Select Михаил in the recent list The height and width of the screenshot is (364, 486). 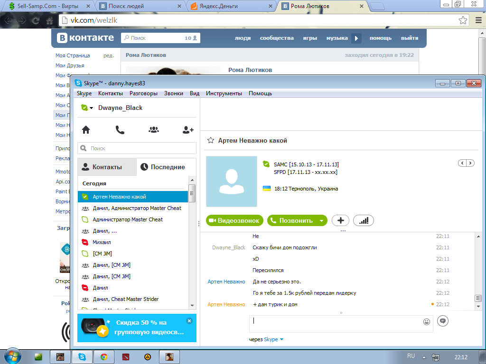point(133,242)
